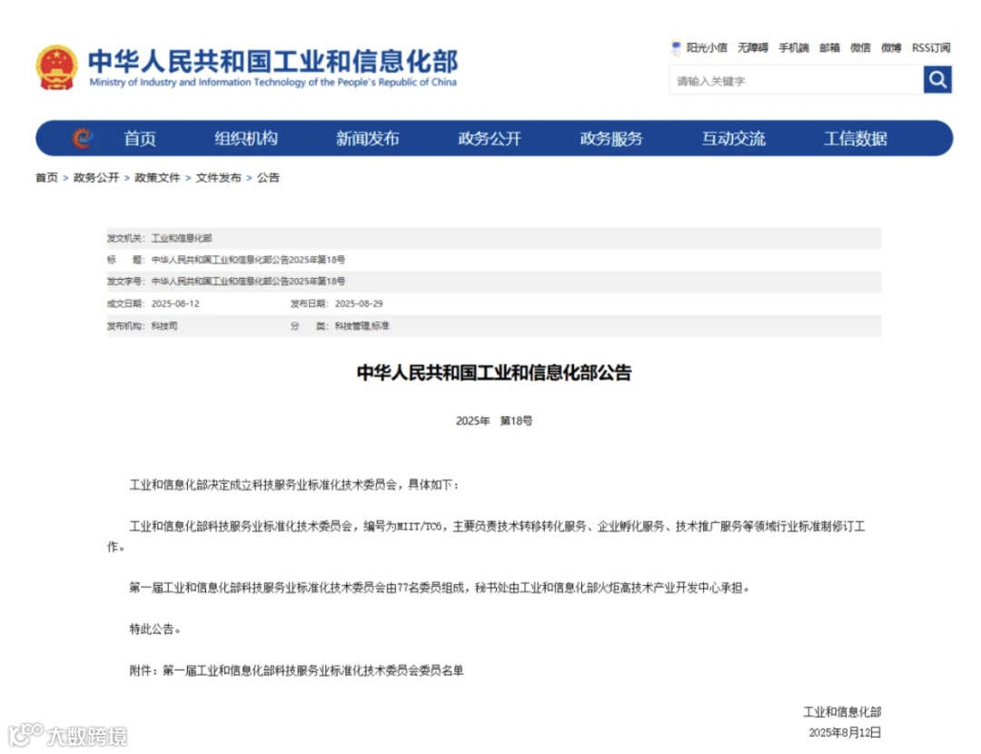The image size is (981, 754).
Task: Click the blue search magnifier button
Action: coord(937,79)
